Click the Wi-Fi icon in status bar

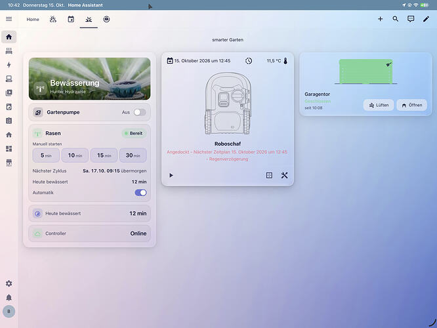pyautogui.click(x=416, y=5)
